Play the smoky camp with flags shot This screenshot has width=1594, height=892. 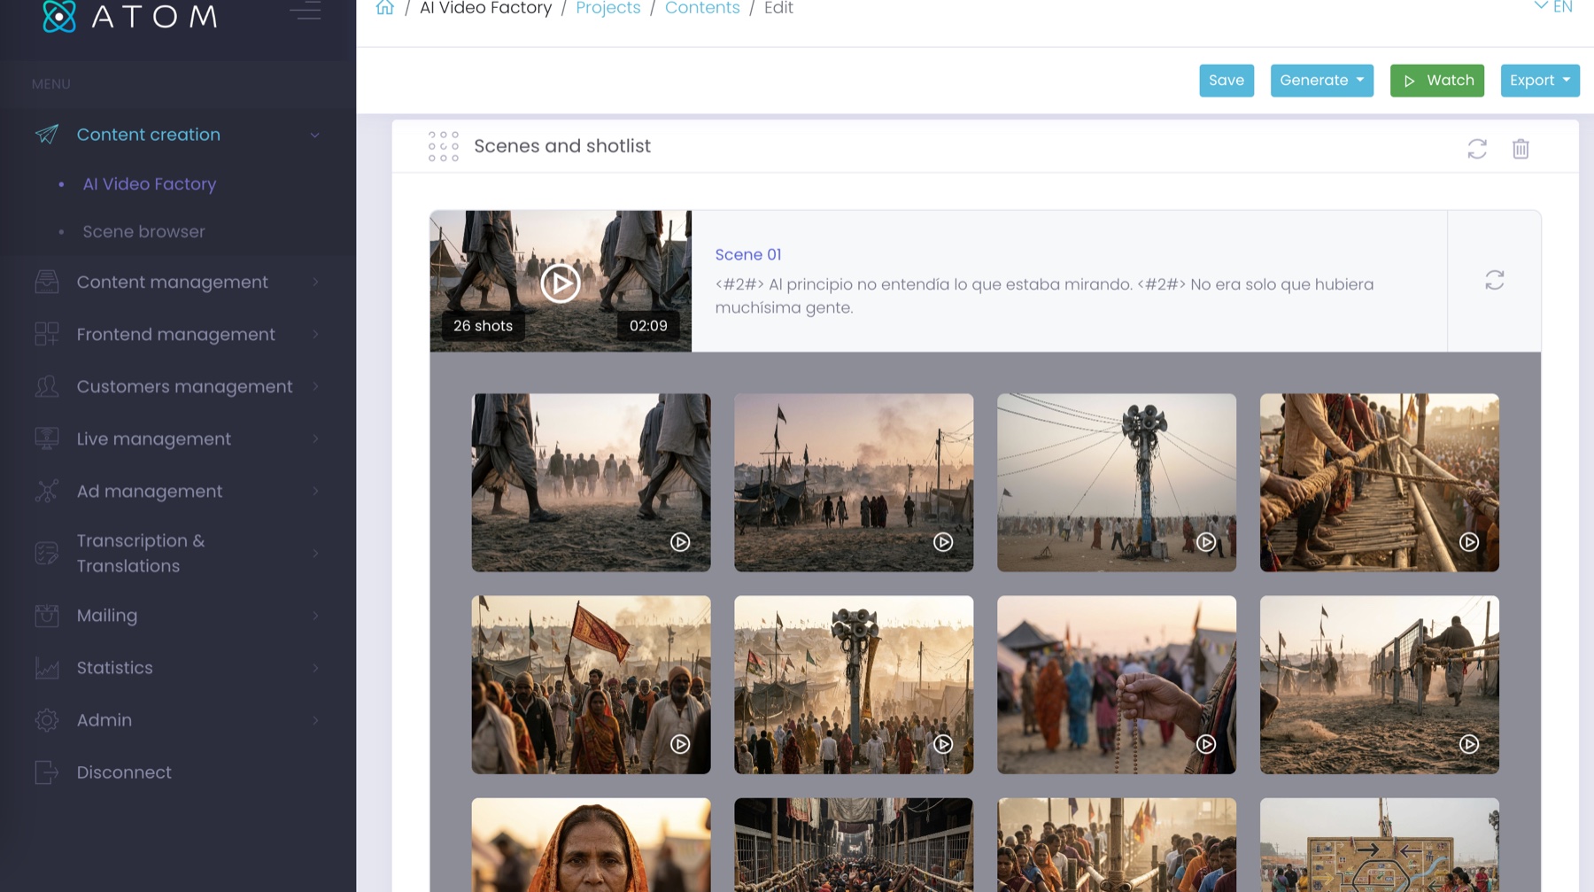(x=943, y=542)
